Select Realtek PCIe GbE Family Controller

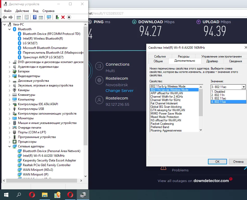click(47, 165)
